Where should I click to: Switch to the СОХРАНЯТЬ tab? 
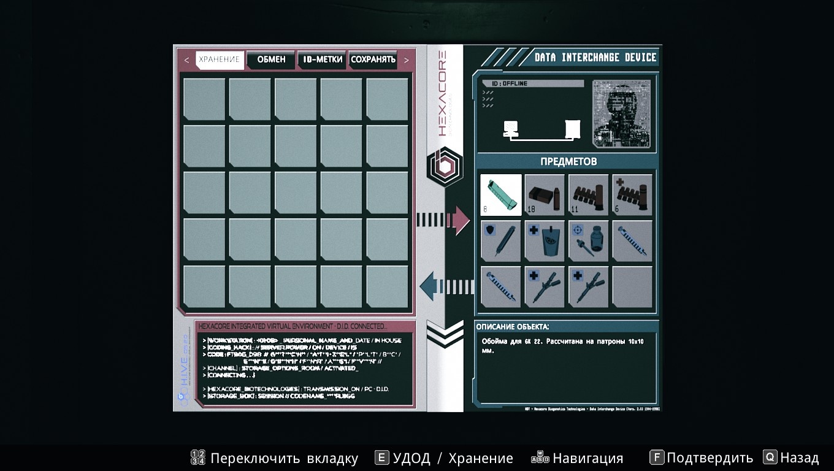coord(373,59)
